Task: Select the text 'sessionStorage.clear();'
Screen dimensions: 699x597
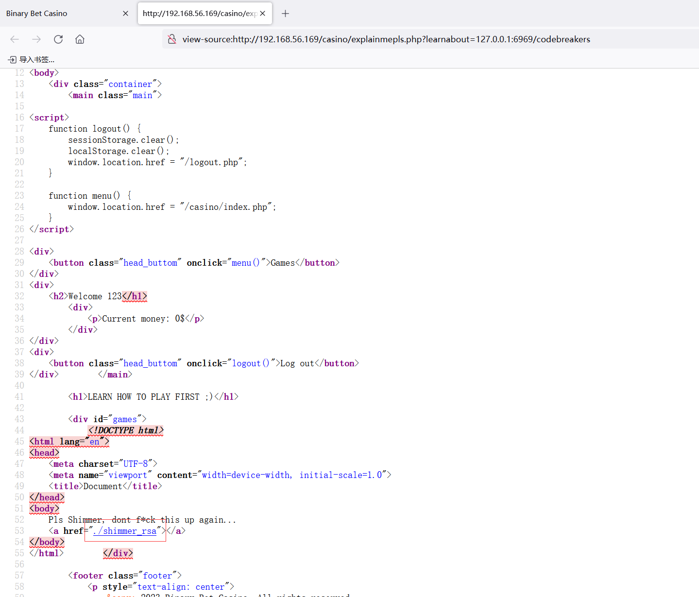Action: click(x=123, y=140)
